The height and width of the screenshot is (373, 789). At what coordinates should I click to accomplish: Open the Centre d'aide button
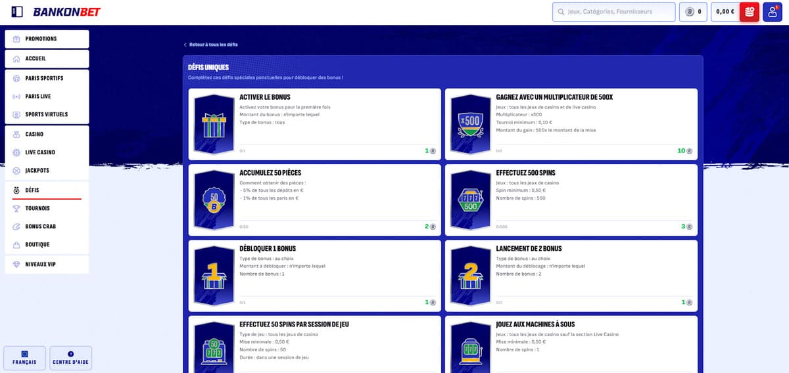71,358
